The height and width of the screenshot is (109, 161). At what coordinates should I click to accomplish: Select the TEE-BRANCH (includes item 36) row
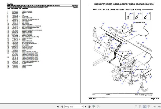[23, 61]
